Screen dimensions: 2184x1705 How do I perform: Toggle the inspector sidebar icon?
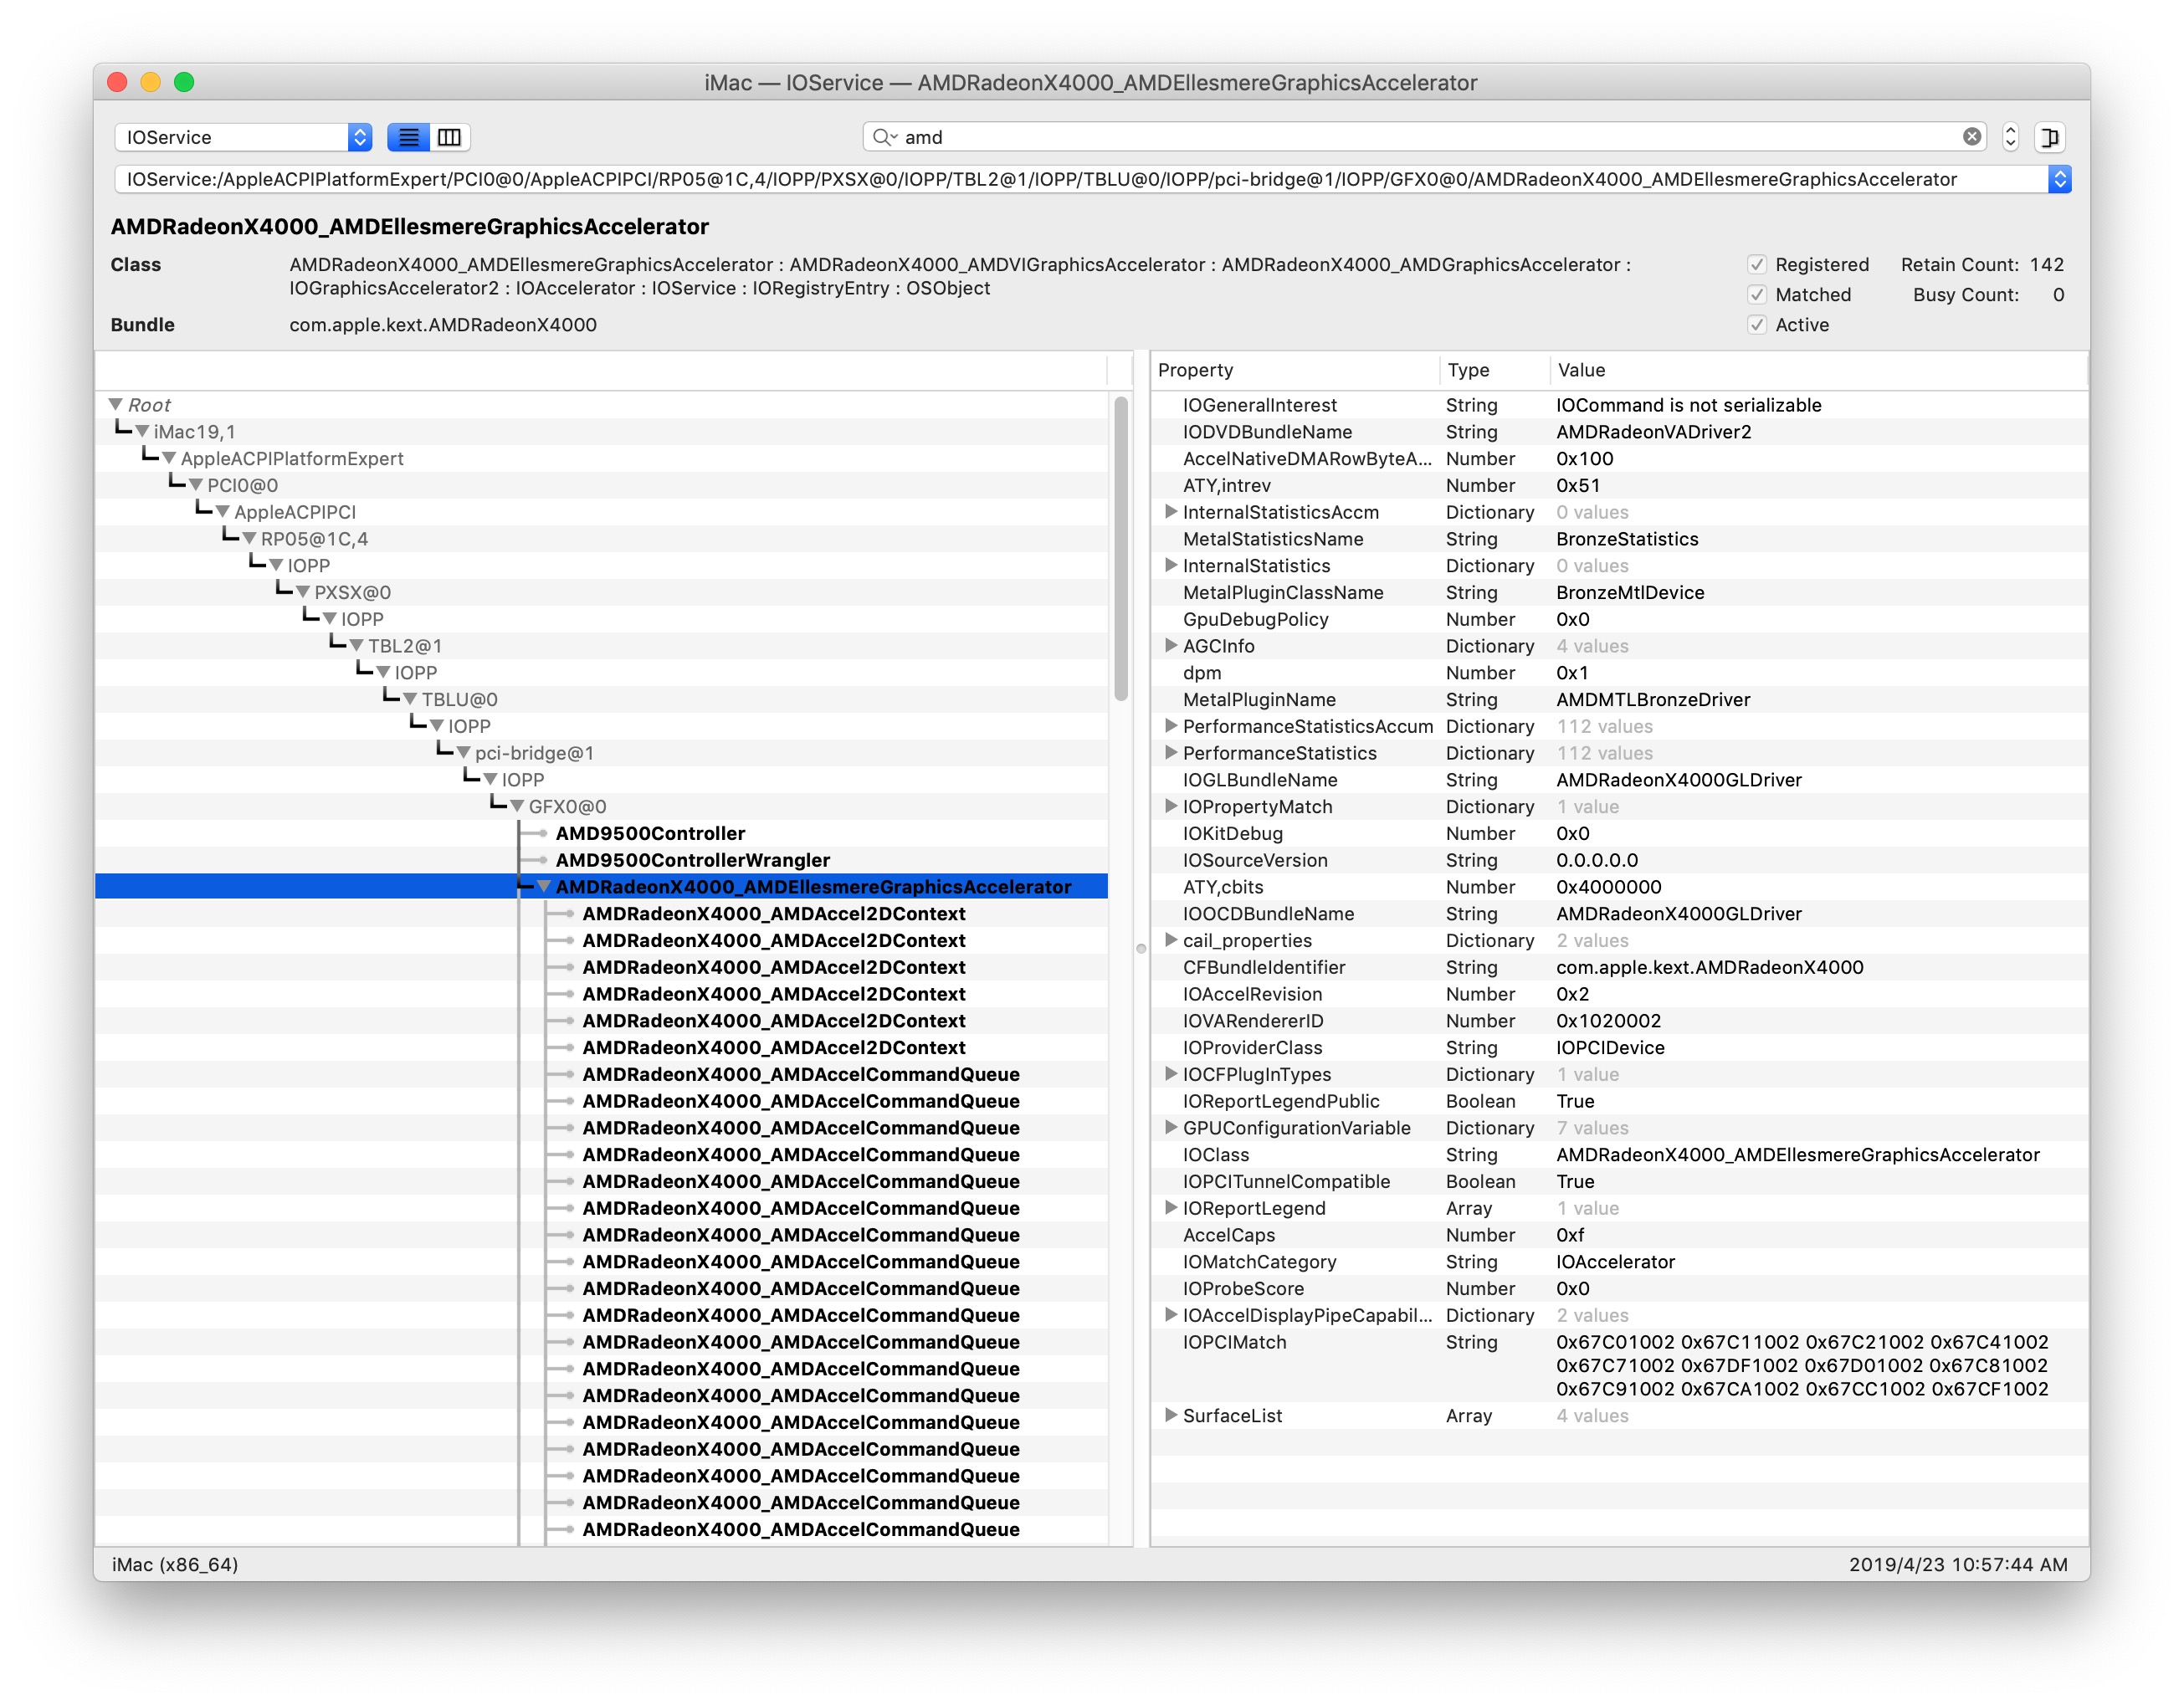(x=2050, y=137)
